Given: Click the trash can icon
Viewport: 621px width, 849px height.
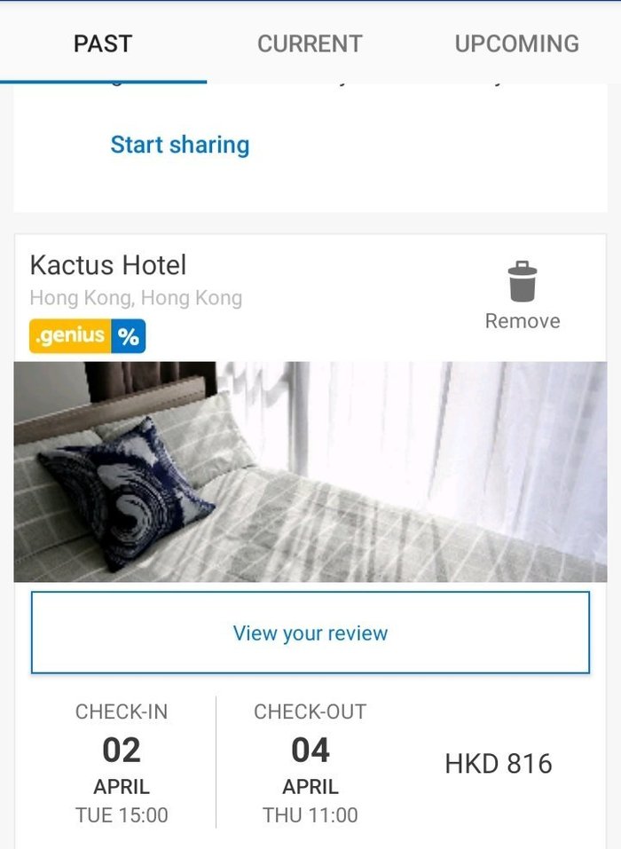Looking at the screenshot, I should pos(523,281).
